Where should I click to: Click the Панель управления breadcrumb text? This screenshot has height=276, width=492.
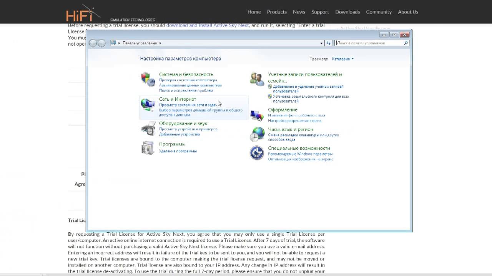pos(140,43)
